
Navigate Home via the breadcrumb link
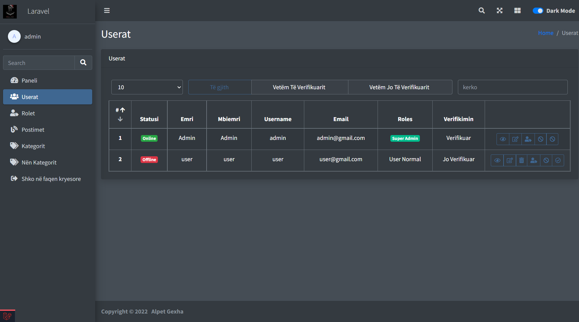point(546,33)
